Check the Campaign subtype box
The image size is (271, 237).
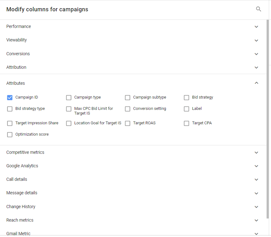(x=127, y=97)
